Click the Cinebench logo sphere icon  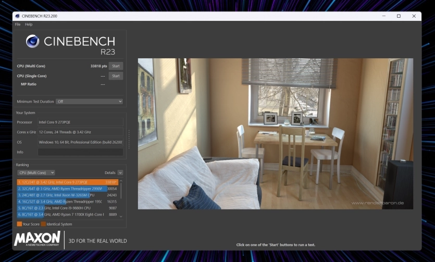(32, 42)
